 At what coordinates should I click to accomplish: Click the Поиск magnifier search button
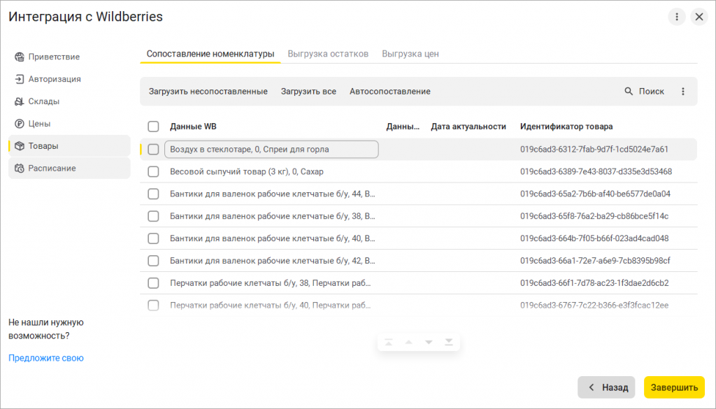[x=644, y=92]
